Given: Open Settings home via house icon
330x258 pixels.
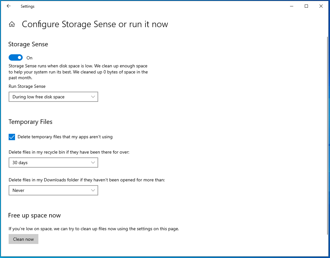Looking at the screenshot, I should (x=12, y=24).
